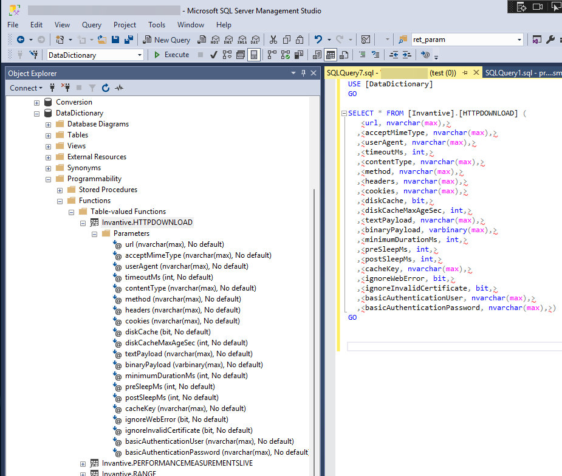Refresh the Object Explorer tree
This screenshot has width=562, height=476.
[105, 88]
